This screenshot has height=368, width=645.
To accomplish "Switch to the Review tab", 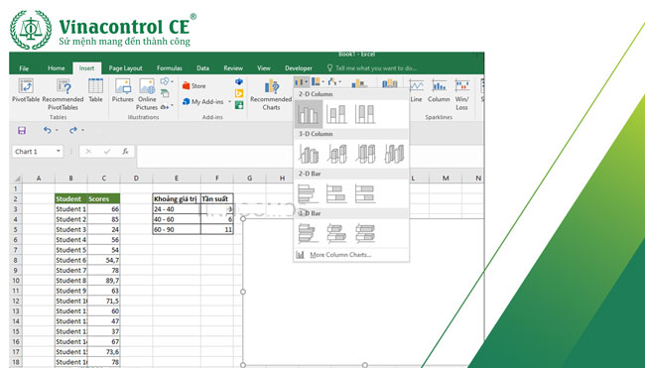I will [x=233, y=68].
